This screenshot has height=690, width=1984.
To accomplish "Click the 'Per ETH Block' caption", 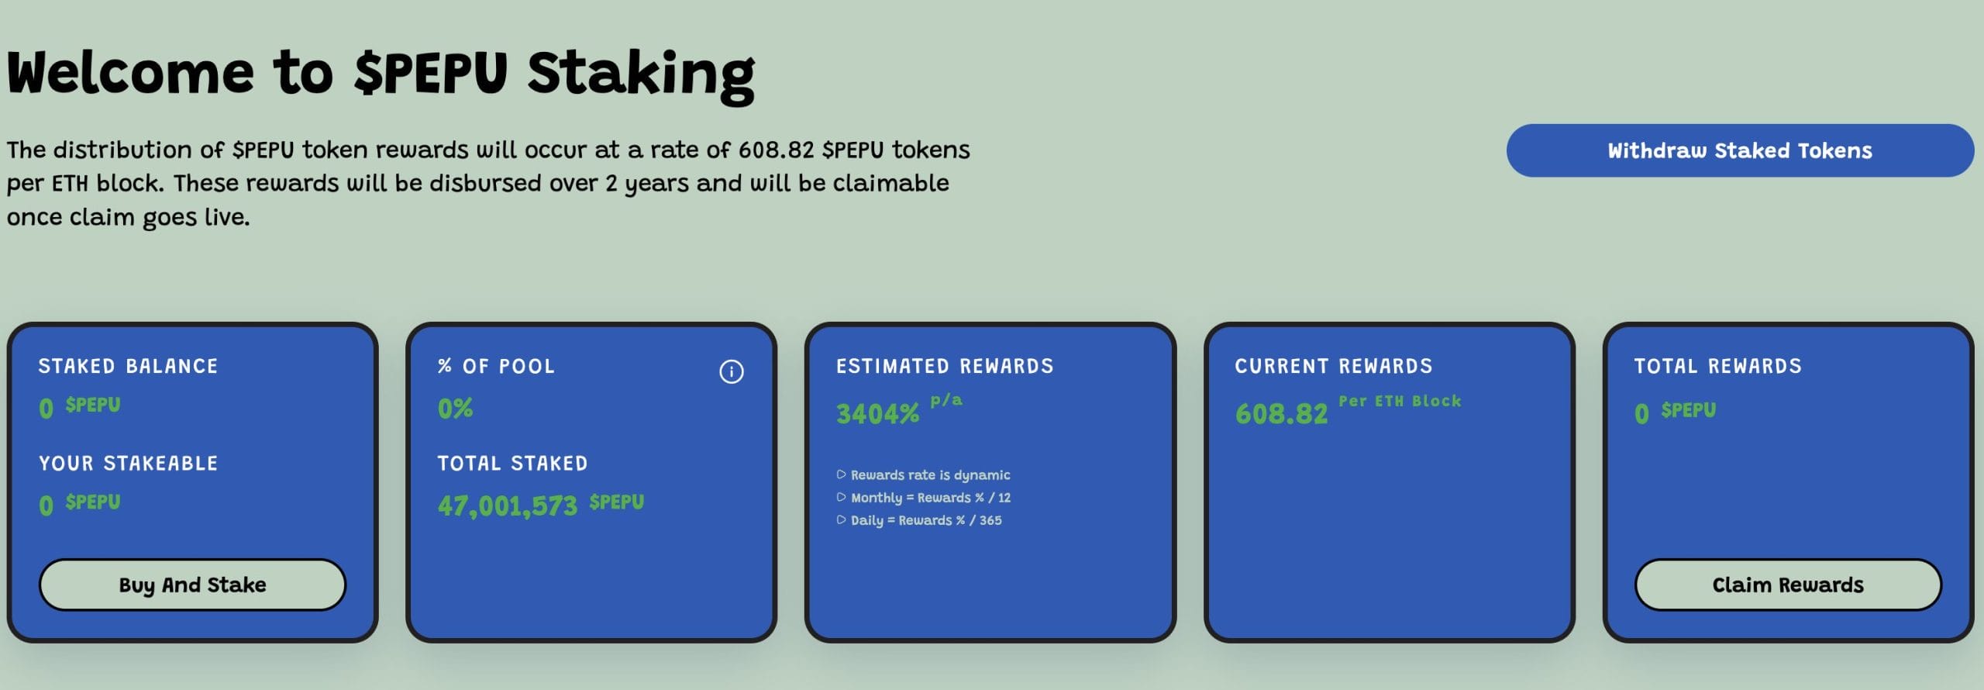I will (x=1400, y=401).
